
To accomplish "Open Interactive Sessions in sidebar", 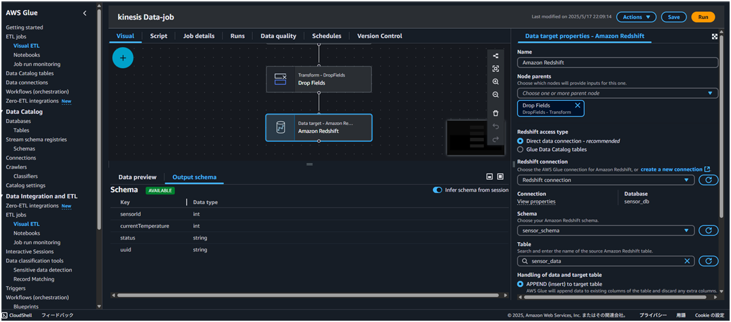I will pos(29,251).
